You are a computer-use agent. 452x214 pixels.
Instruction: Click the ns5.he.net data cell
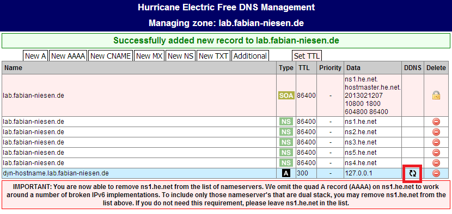[373, 153]
